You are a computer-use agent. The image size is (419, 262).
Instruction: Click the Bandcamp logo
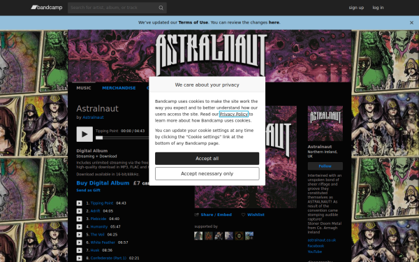pos(47,8)
